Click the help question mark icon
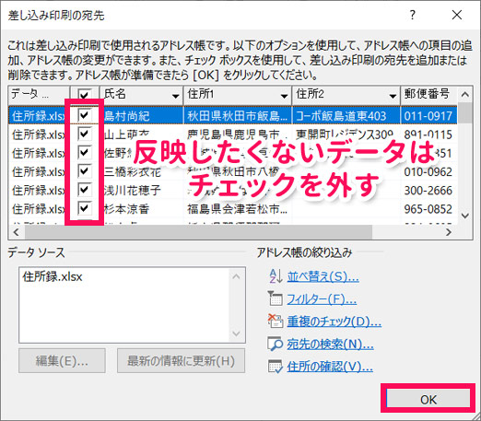The width and height of the screenshot is (481, 421). point(413,15)
